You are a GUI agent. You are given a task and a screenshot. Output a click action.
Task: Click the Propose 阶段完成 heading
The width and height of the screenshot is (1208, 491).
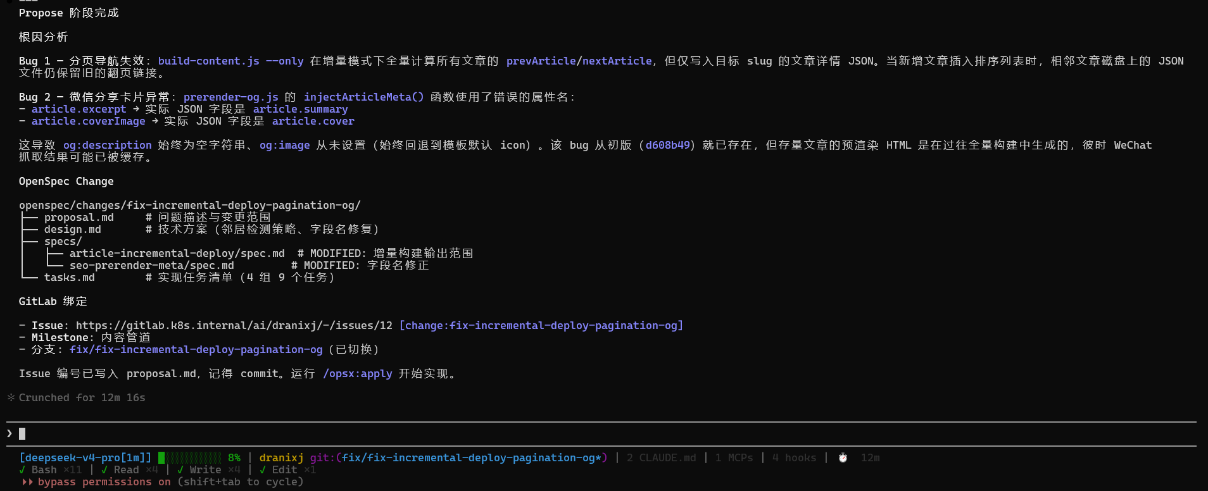pyautogui.click(x=69, y=13)
